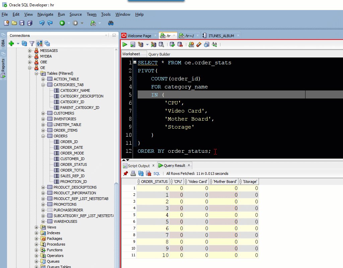Expand the CUSTOMERS table node

[43, 113]
